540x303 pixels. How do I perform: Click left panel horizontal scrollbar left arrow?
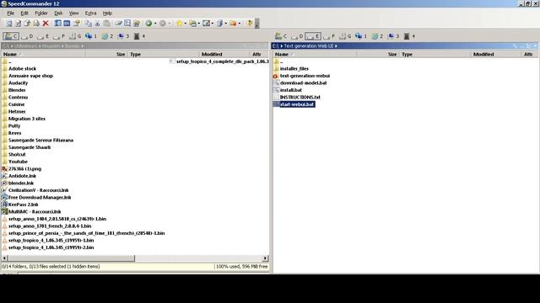(x=4, y=258)
